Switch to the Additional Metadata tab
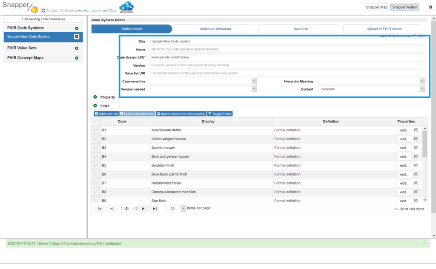This screenshot has width=436, height=269. click(x=215, y=29)
